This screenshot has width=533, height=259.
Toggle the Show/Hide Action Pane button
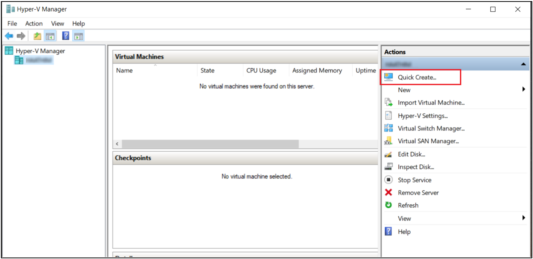pos(79,36)
